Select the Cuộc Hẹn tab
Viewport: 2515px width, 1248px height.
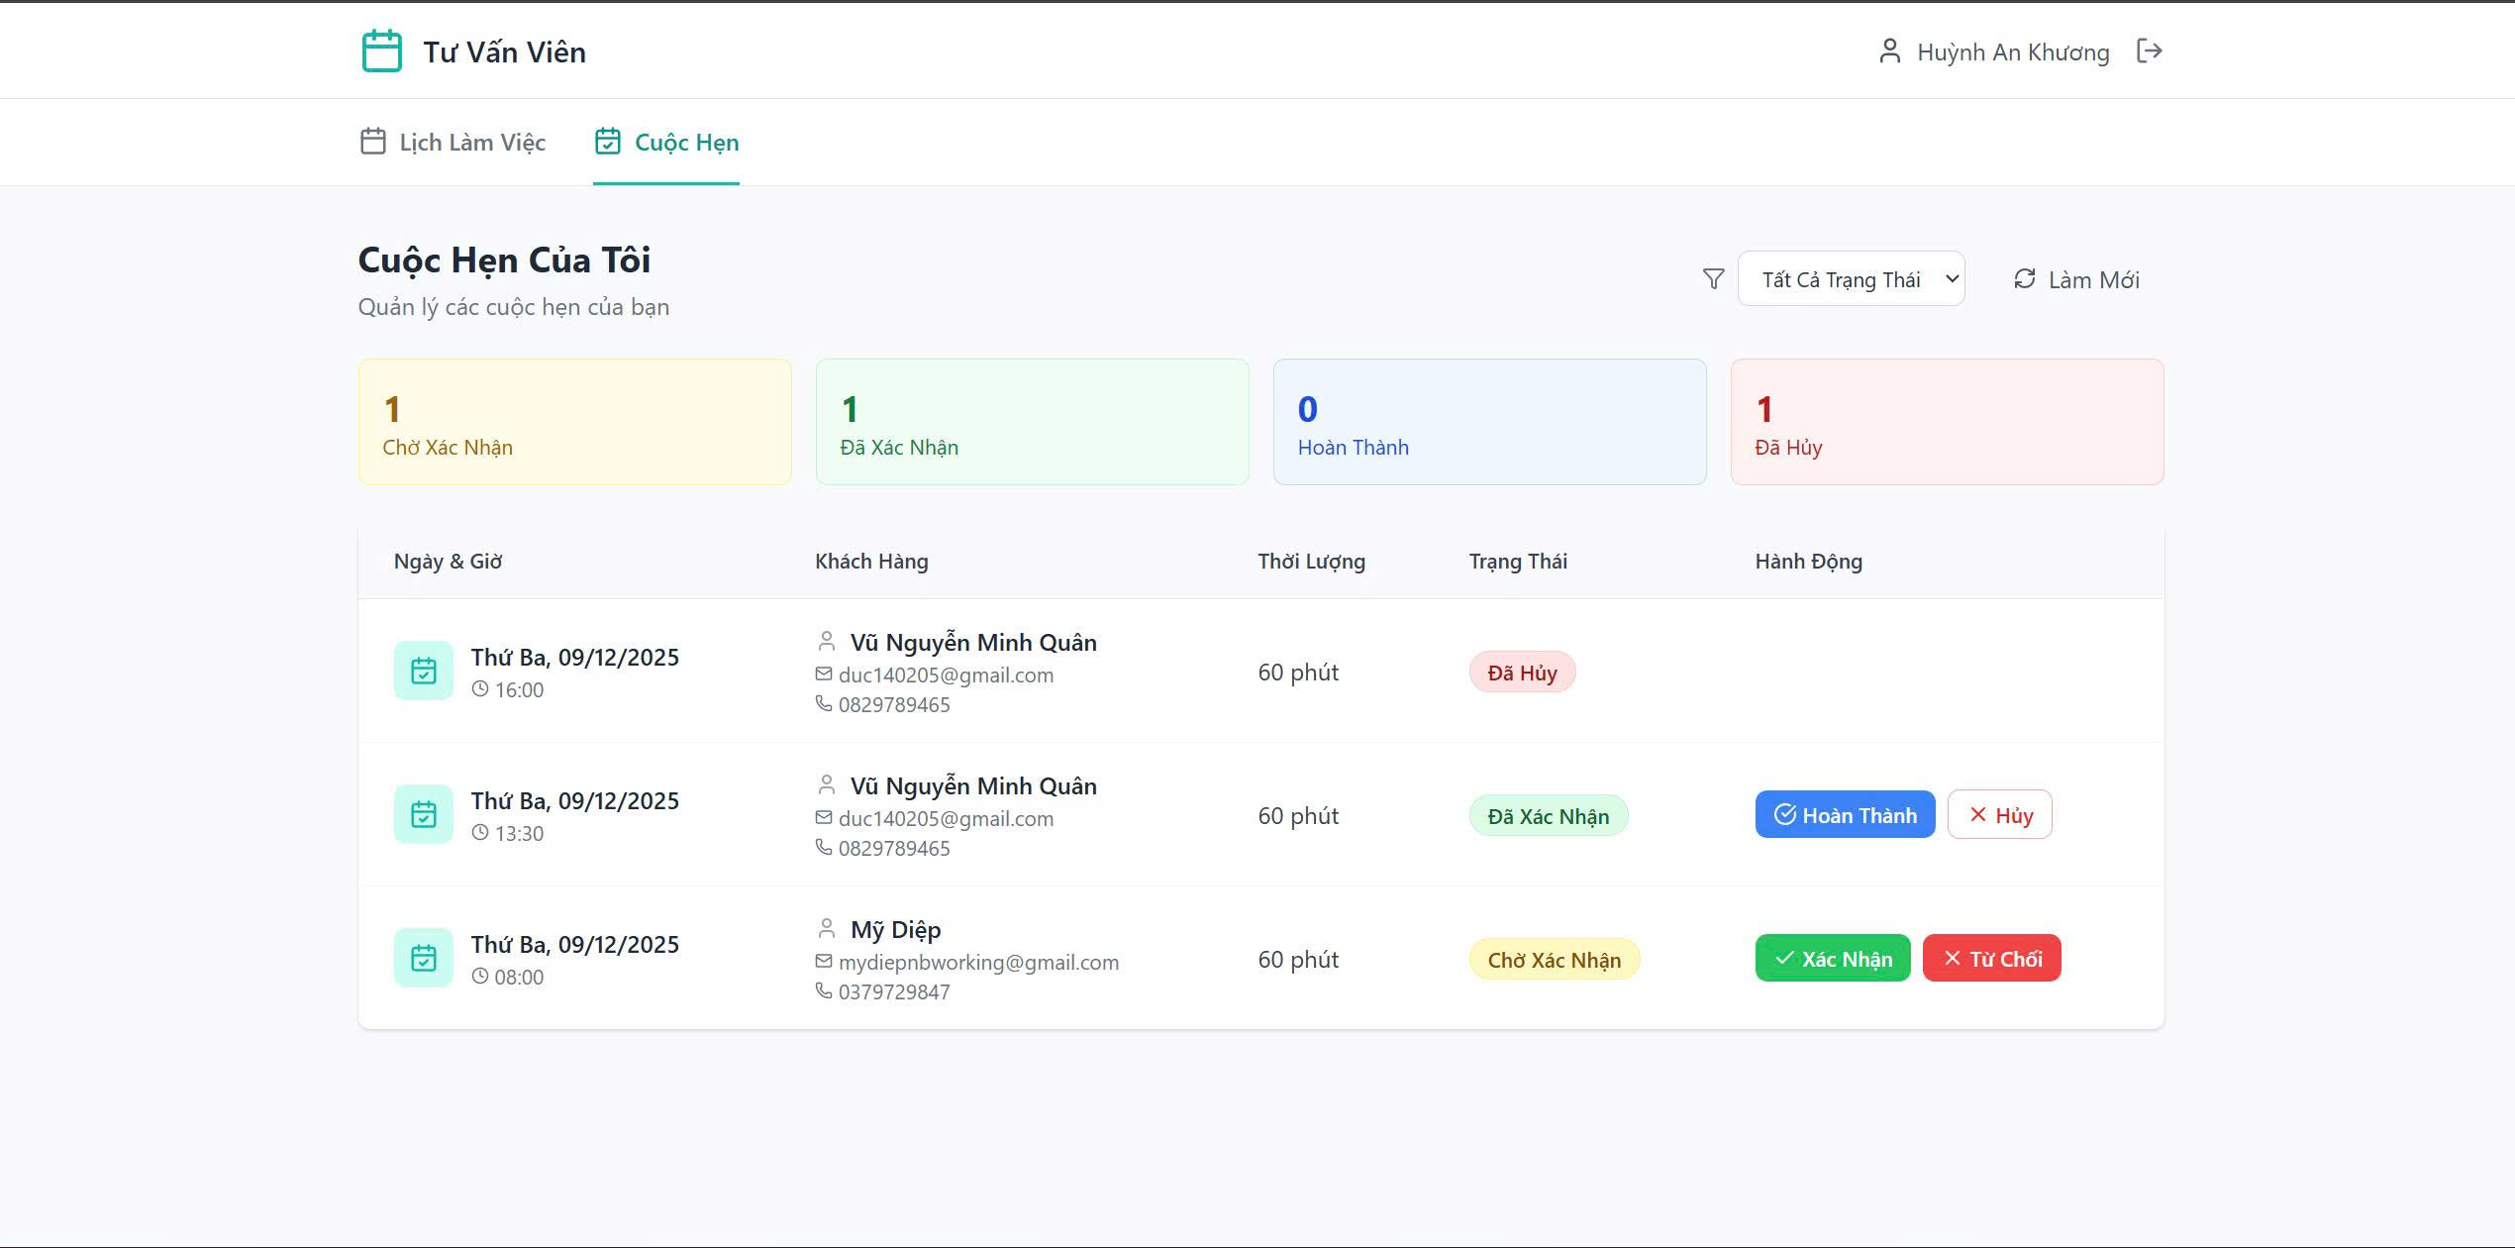pyautogui.click(x=666, y=142)
